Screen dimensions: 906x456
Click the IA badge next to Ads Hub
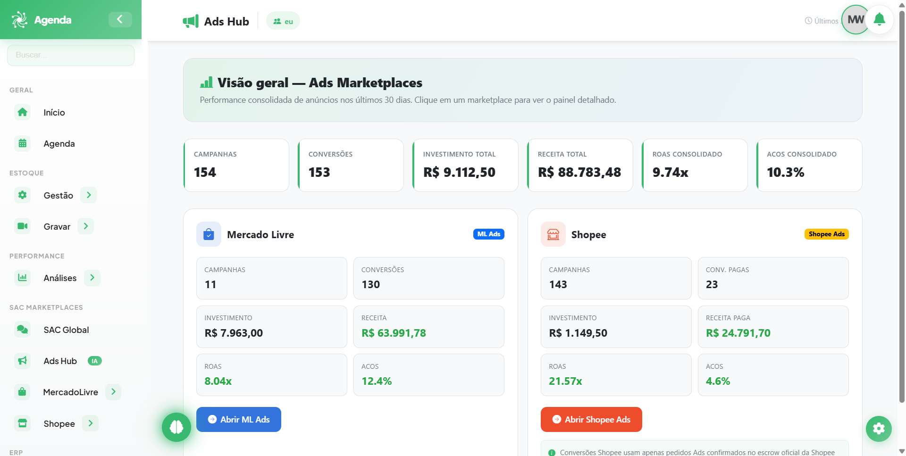(95, 361)
